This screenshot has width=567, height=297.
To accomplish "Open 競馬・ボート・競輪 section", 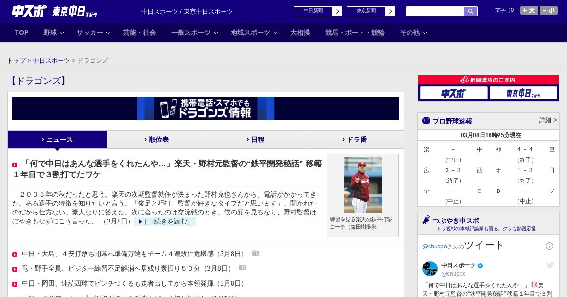I will tap(355, 33).
